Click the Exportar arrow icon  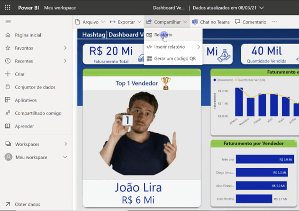[113, 22]
